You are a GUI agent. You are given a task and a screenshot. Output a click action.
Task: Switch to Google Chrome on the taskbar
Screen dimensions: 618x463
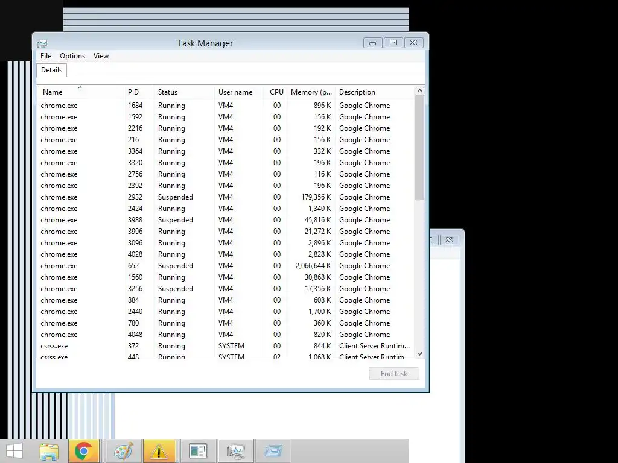(83, 451)
